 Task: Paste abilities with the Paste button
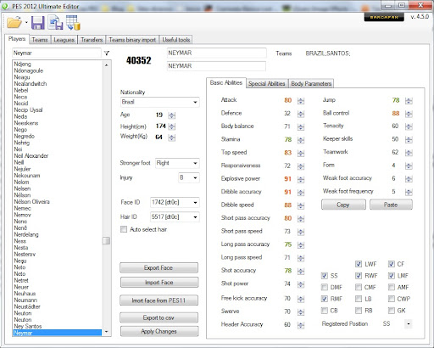391,205
